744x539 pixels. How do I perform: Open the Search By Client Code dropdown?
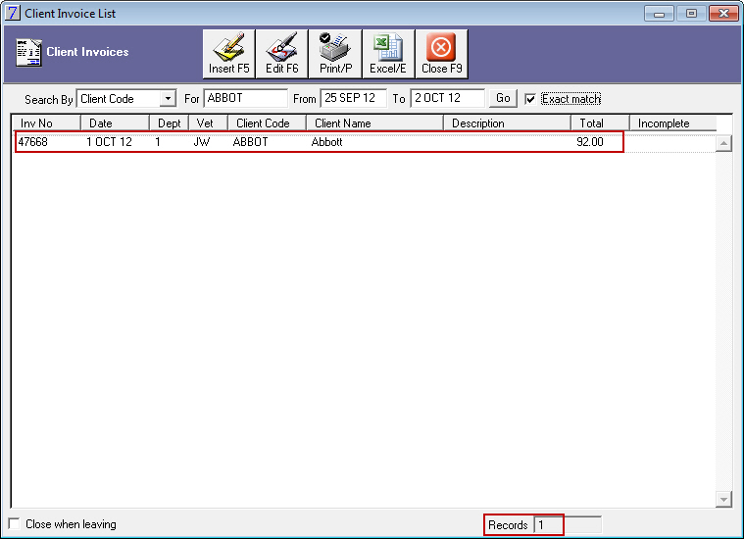coord(168,99)
